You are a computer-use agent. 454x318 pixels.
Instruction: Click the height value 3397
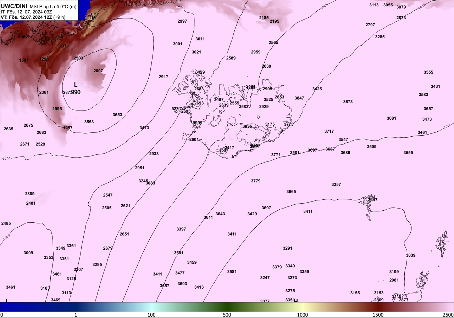(x=181, y=229)
